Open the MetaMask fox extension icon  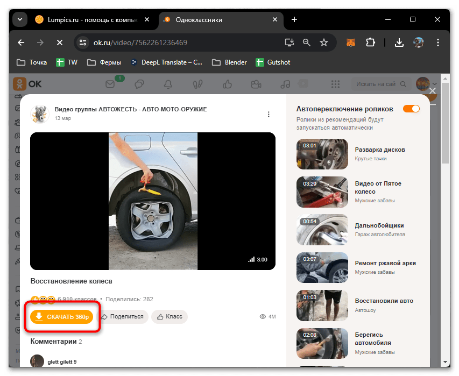(350, 42)
